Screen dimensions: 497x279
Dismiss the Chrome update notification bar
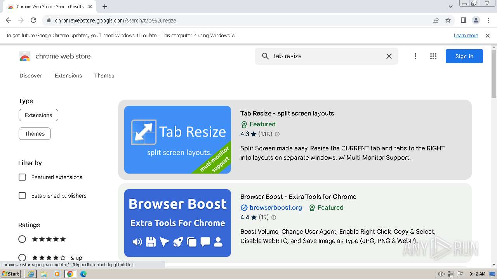click(488, 35)
